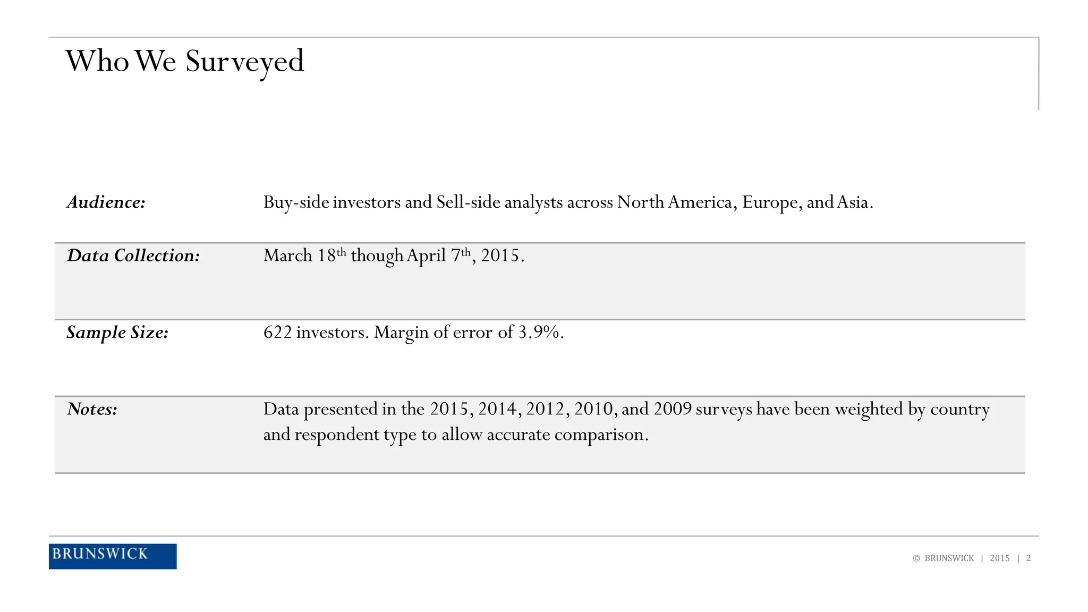Click the '© BRUNSWICK' copyright footer text

(943, 558)
